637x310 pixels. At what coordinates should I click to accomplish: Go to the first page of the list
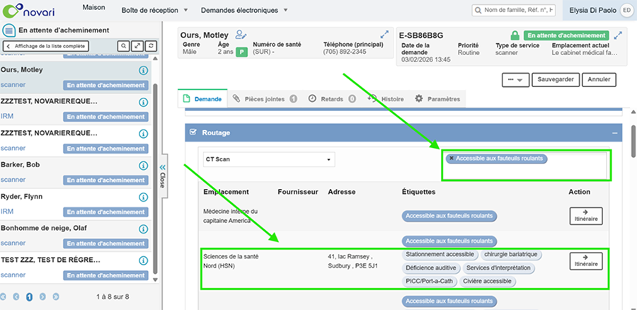pos(4,297)
